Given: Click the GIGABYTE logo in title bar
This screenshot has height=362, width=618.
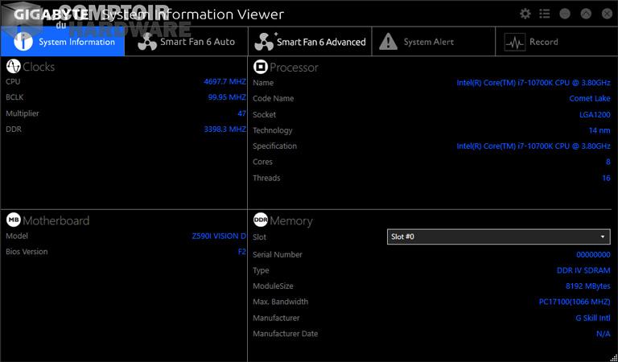Looking at the screenshot, I should point(48,14).
